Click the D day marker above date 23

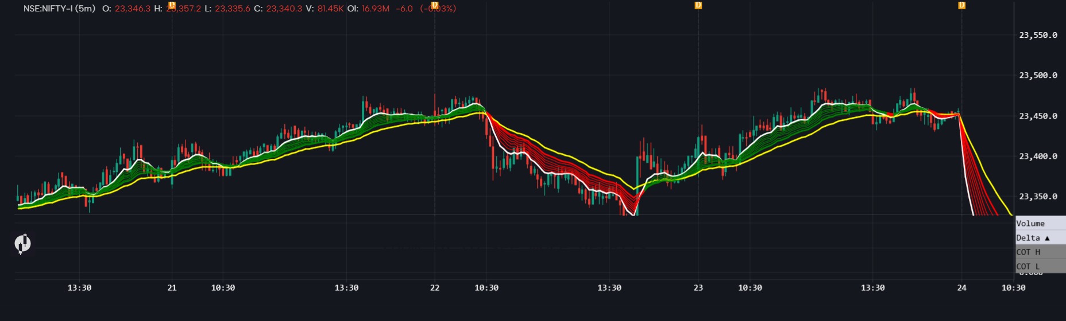698,5
